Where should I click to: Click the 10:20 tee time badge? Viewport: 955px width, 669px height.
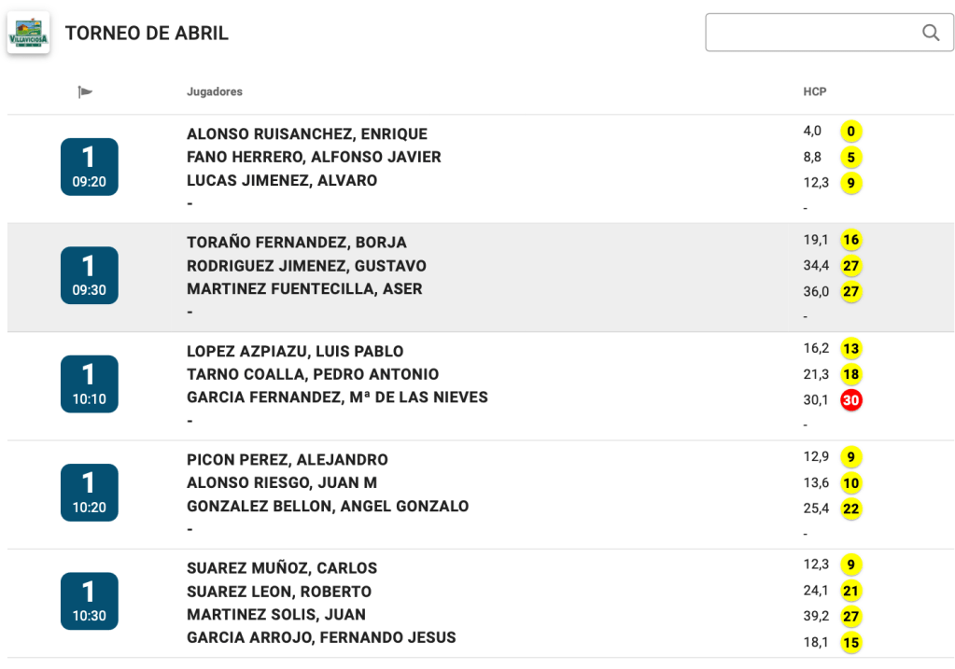(90, 493)
